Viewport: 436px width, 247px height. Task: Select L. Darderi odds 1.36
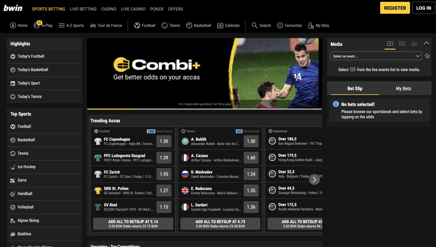click(x=251, y=207)
